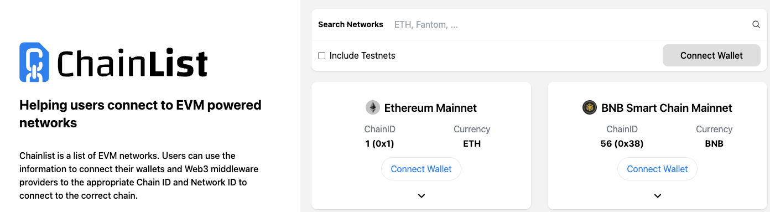Click the ETH currency value
The width and height of the screenshot is (770, 212).
click(472, 143)
